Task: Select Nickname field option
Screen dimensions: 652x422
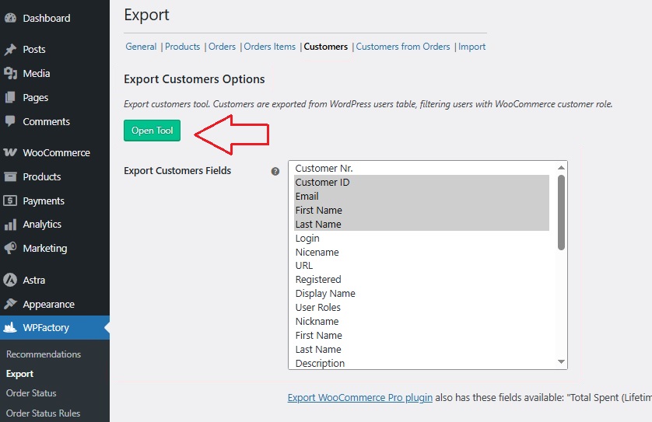Action: click(x=422, y=321)
